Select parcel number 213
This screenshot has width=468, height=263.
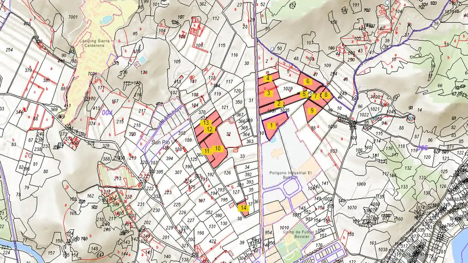117,179
